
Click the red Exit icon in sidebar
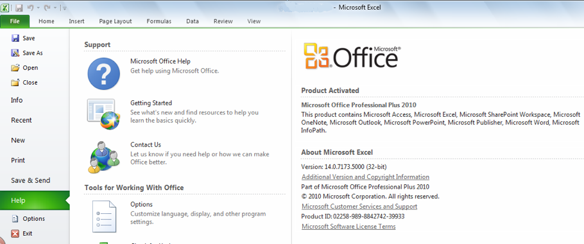pos(15,234)
